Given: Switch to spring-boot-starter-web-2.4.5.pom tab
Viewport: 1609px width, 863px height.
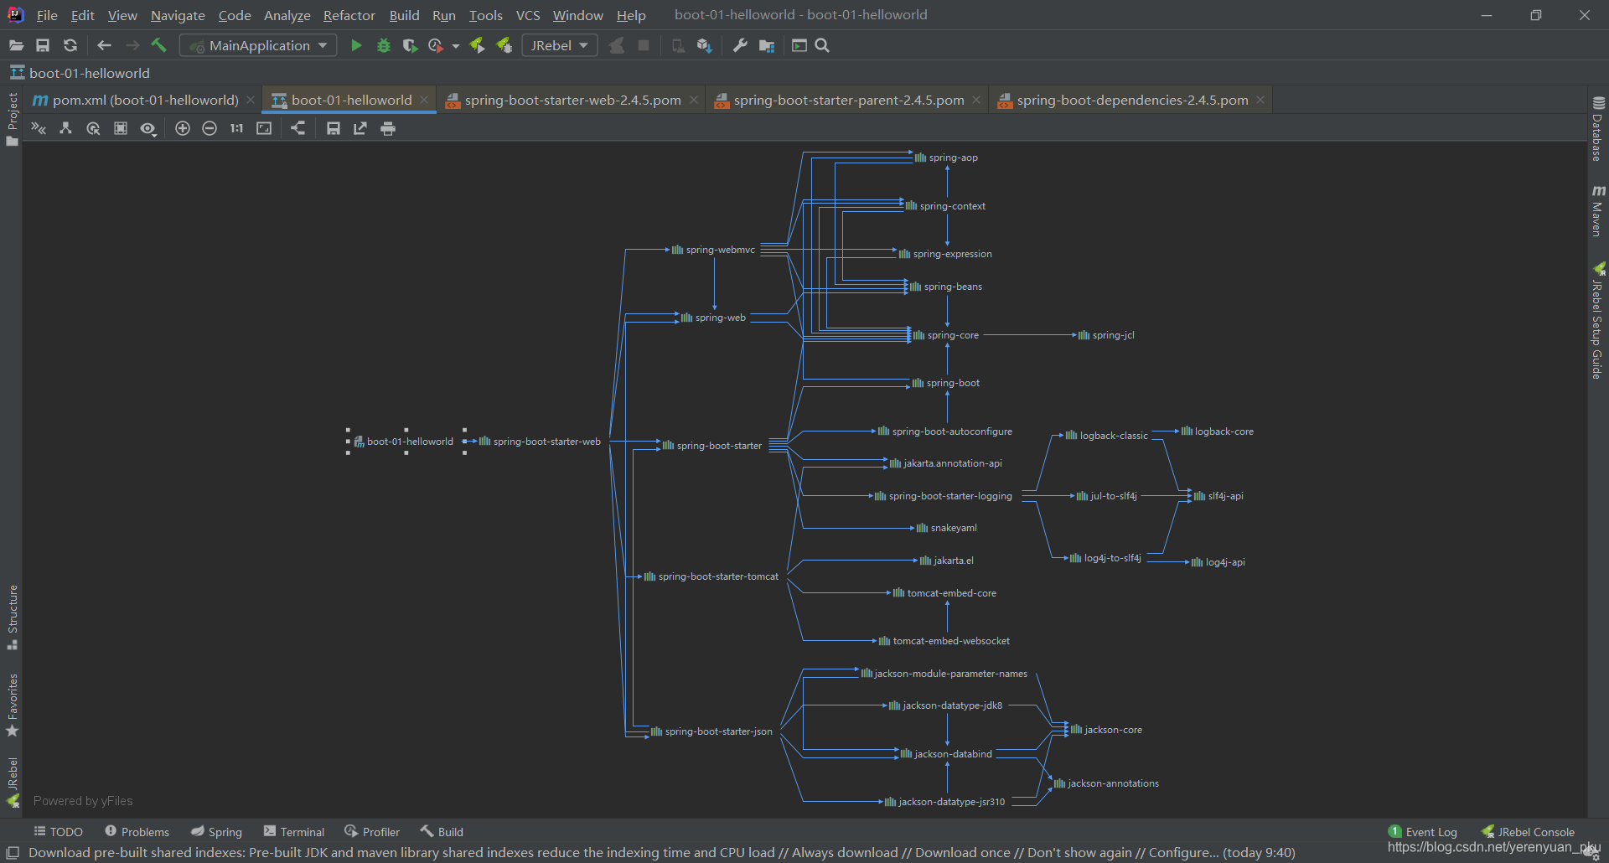Looking at the screenshot, I should pyautogui.click(x=572, y=100).
